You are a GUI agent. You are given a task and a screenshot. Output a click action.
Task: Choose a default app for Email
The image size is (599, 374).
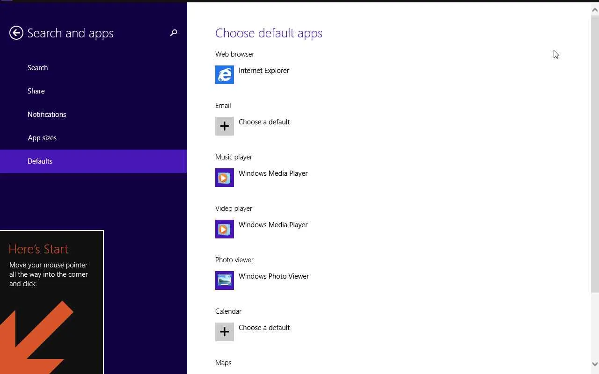pyautogui.click(x=264, y=122)
